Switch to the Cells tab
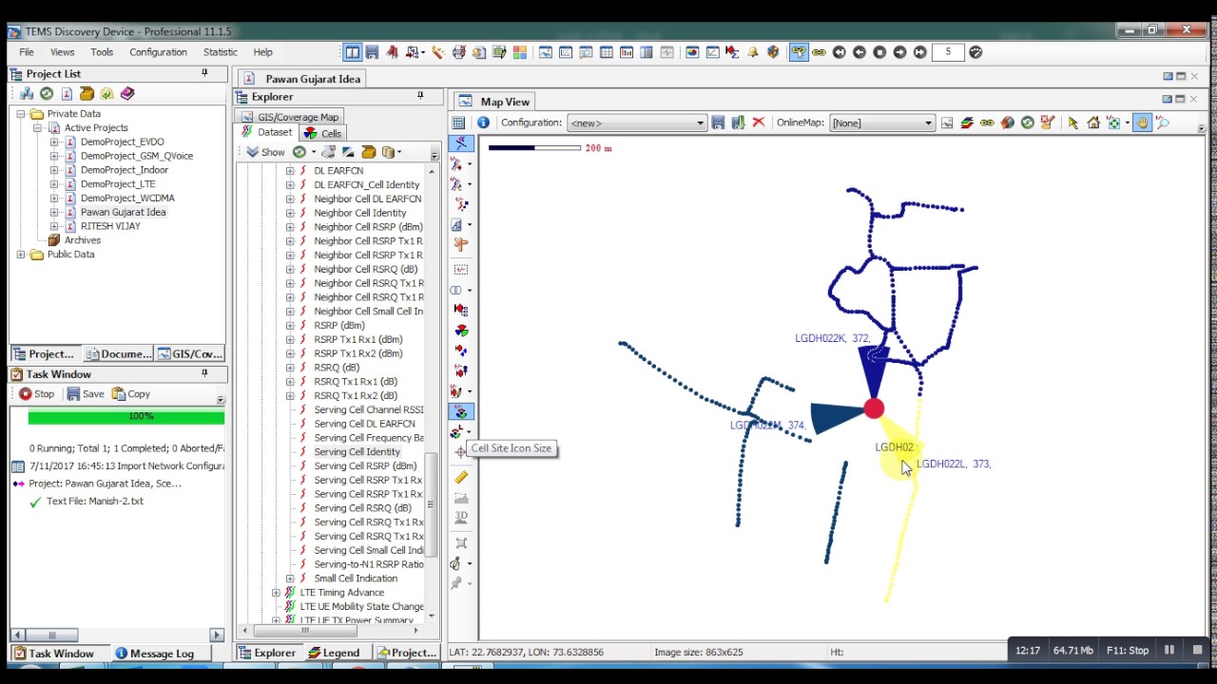Viewport: 1217px width, 684px height. (322, 133)
